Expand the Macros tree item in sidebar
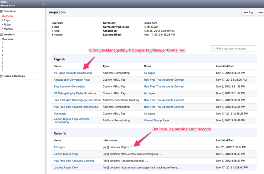Viewport: 264px width, 174px height. pos(3,29)
